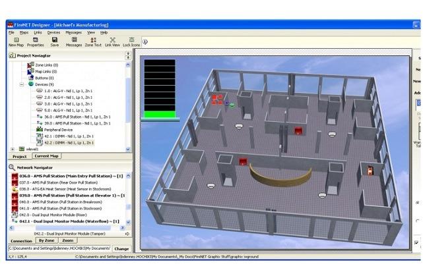Open map Properties from the toolbar
425x278 pixels.
[x=35, y=42]
